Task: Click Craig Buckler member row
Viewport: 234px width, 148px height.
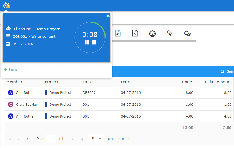Action: [26, 105]
